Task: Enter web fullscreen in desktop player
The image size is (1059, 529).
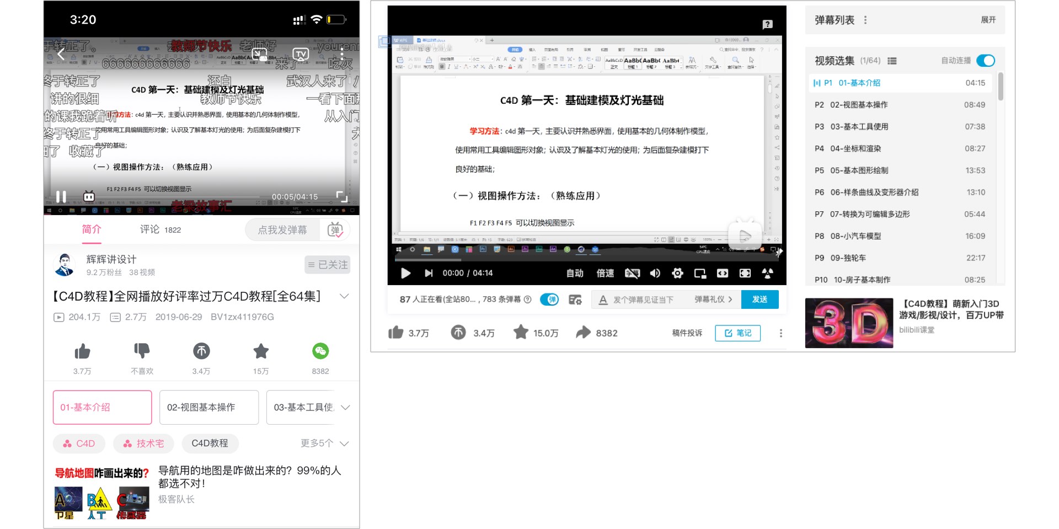Action: [745, 273]
